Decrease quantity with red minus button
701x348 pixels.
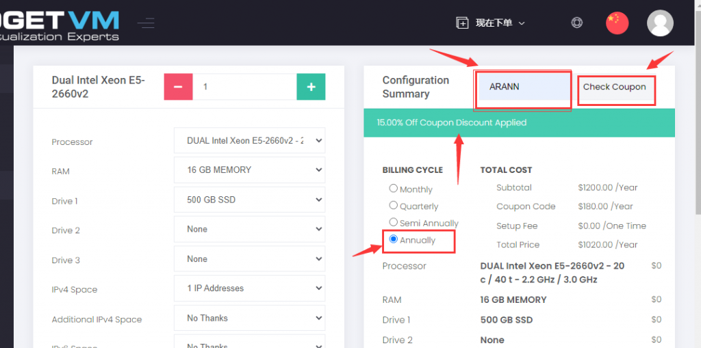[x=179, y=87]
